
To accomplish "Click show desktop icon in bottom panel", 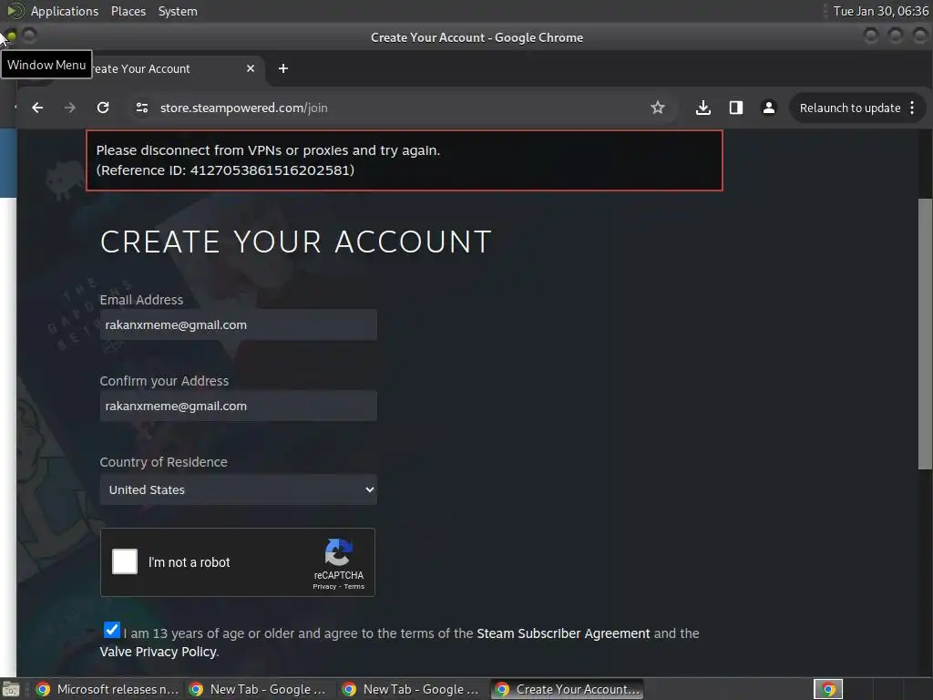I will 10,689.
